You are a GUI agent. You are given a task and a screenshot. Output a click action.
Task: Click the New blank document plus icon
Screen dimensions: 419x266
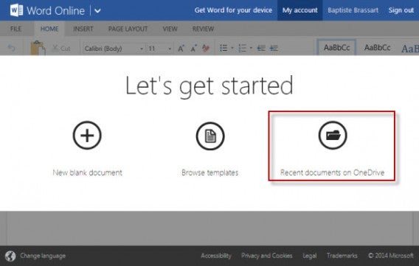pyautogui.click(x=87, y=136)
